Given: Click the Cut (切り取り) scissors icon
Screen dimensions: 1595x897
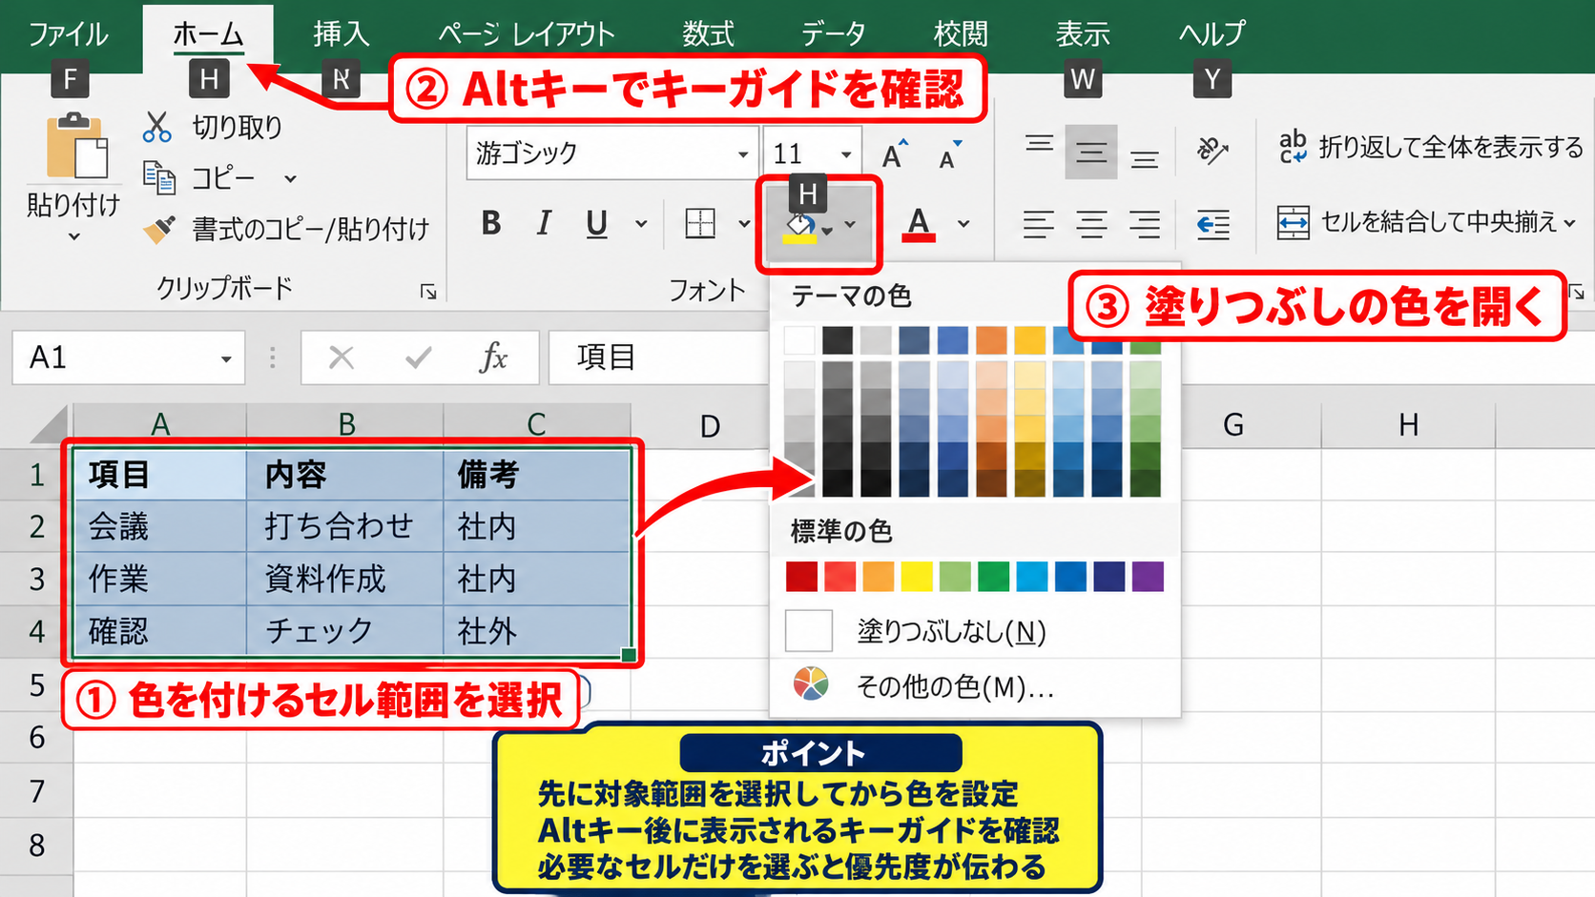Looking at the screenshot, I should point(157,127).
